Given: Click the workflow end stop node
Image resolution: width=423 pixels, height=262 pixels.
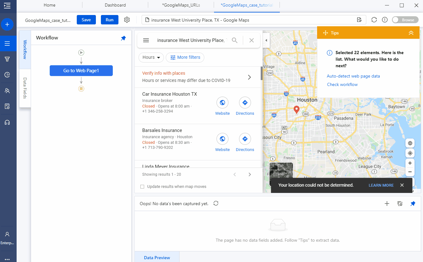Looking at the screenshot, I should pos(81,89).
